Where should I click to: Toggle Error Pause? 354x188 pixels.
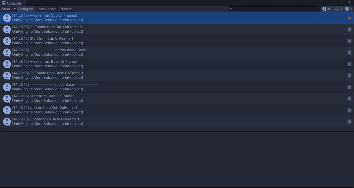pos(46,9)
